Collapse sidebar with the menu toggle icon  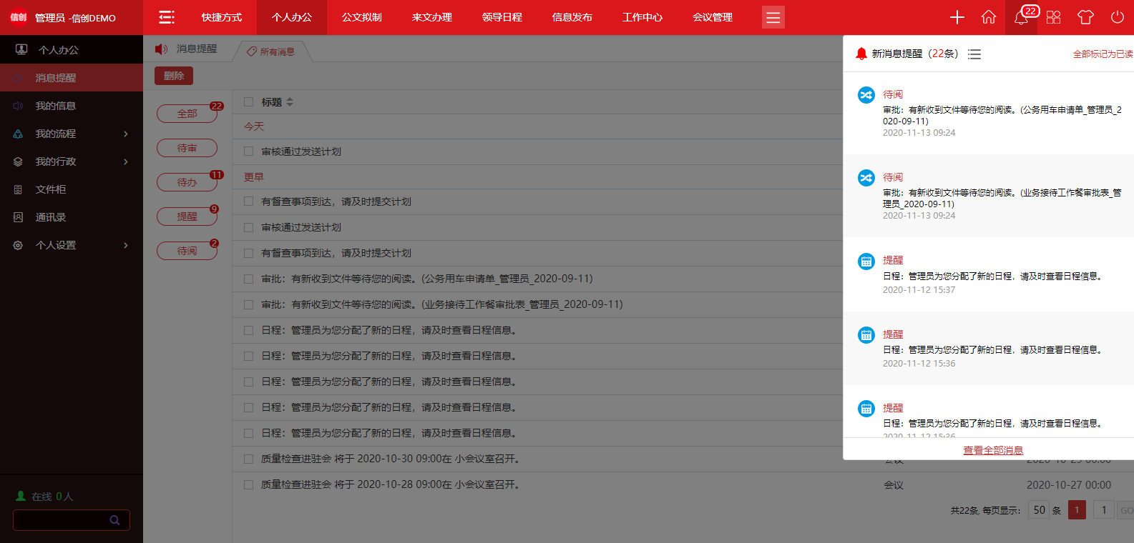[167, 17]
